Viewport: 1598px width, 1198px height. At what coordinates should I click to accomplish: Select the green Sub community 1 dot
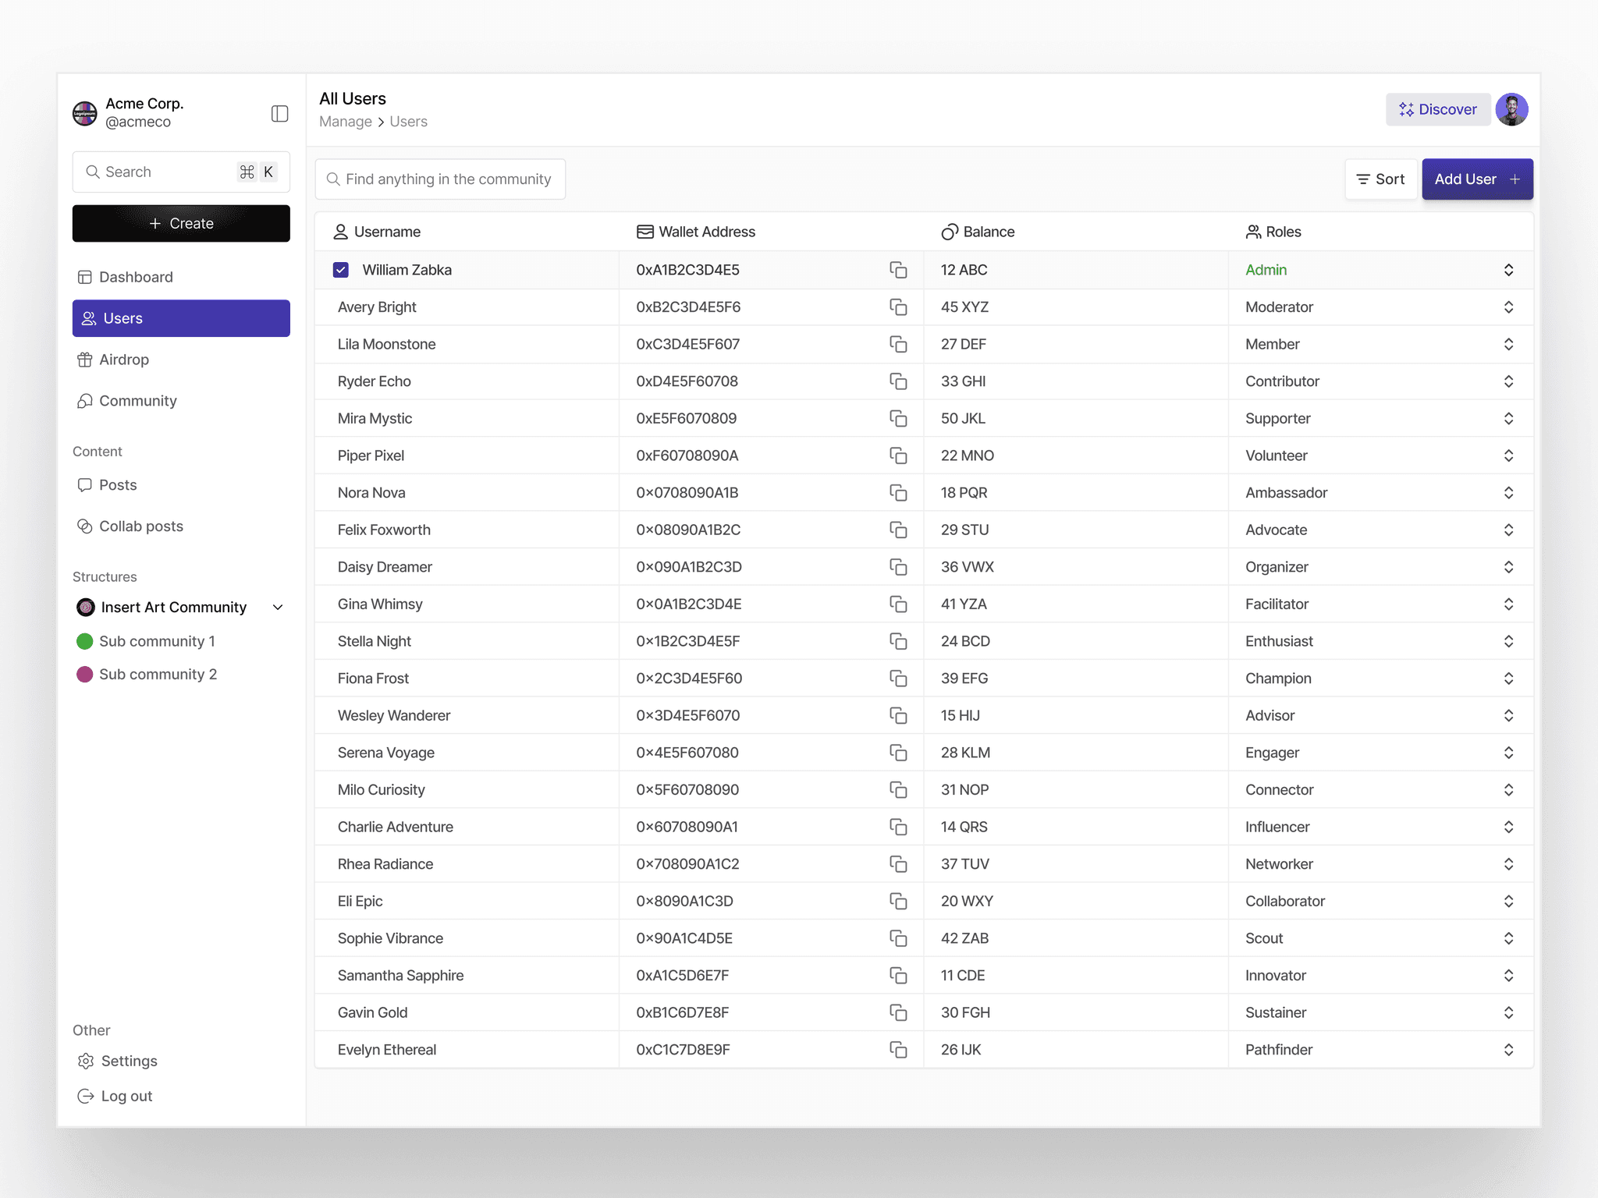85,641
